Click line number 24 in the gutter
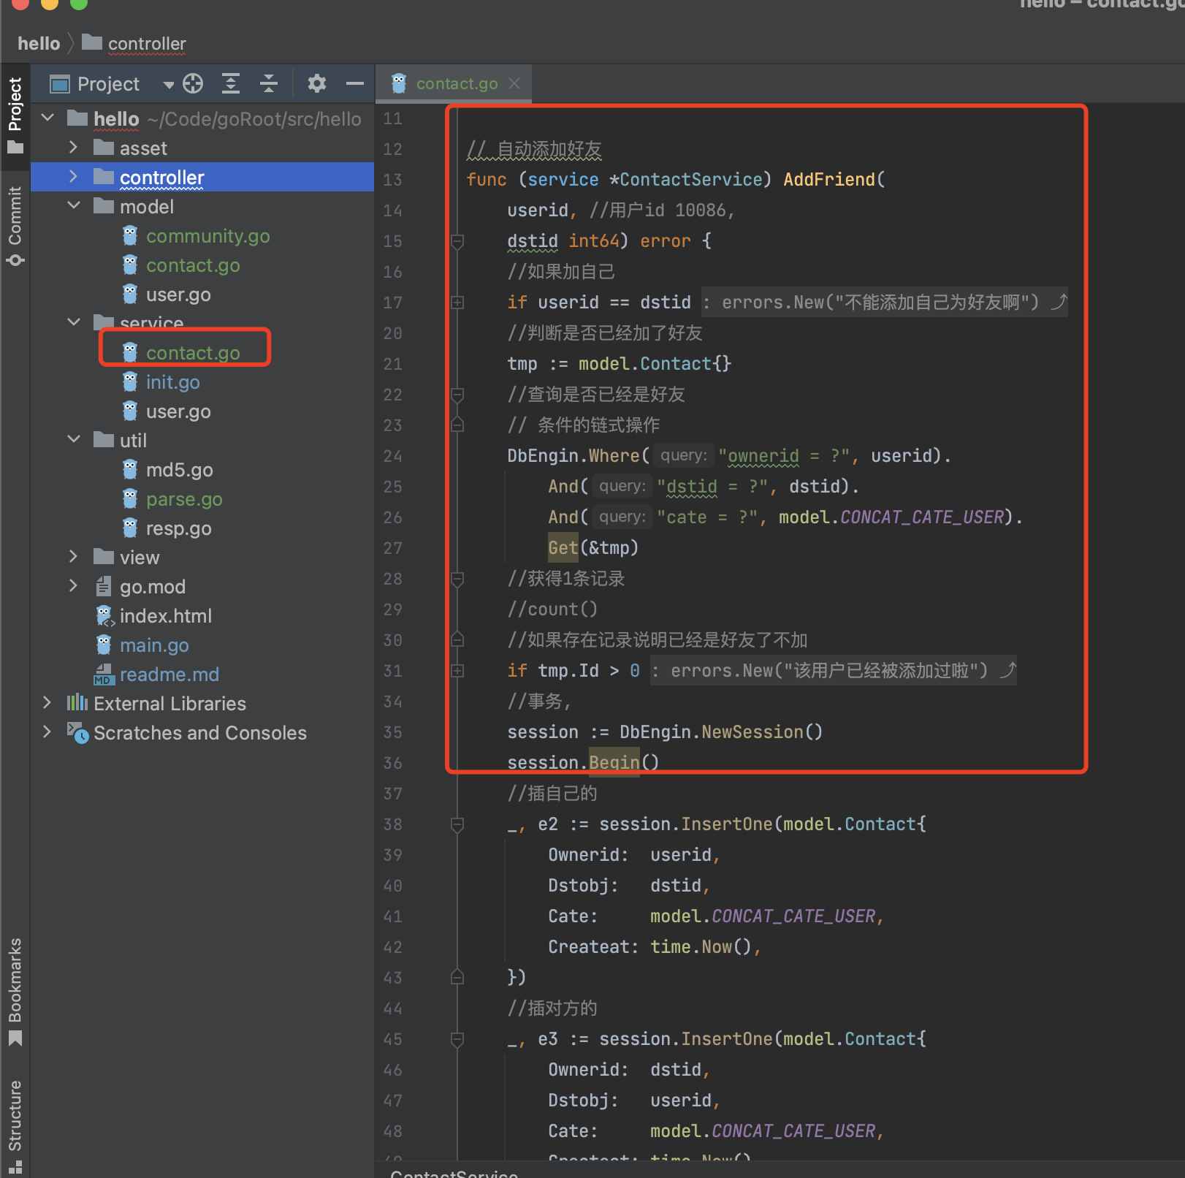 [393, 456]
